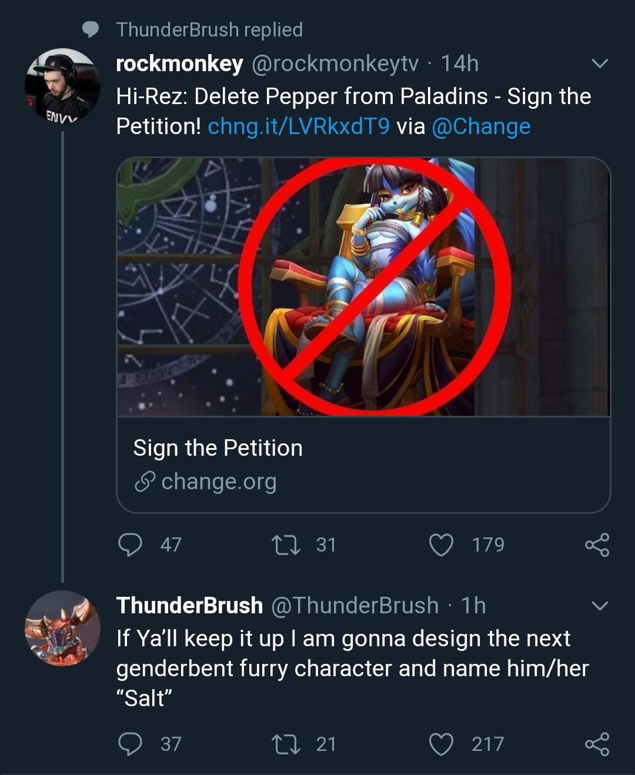
Task: Tap the speech bubble icon beside 'replied'
Action: point(91,29)
